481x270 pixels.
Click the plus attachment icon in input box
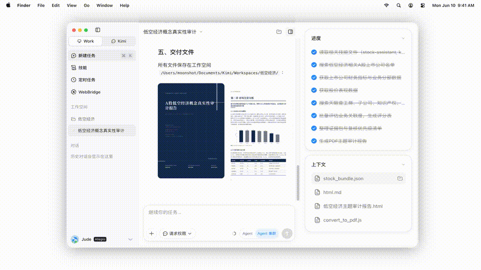(151, 233)
